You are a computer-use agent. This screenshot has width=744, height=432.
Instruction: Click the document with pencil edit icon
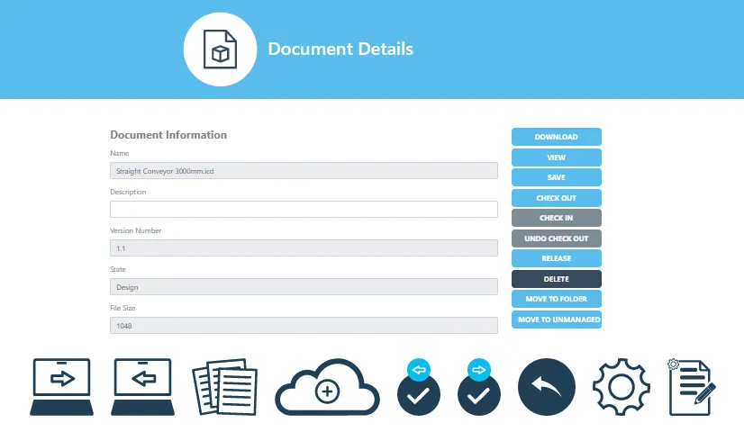pyautogui.click(x=692, y=387)
